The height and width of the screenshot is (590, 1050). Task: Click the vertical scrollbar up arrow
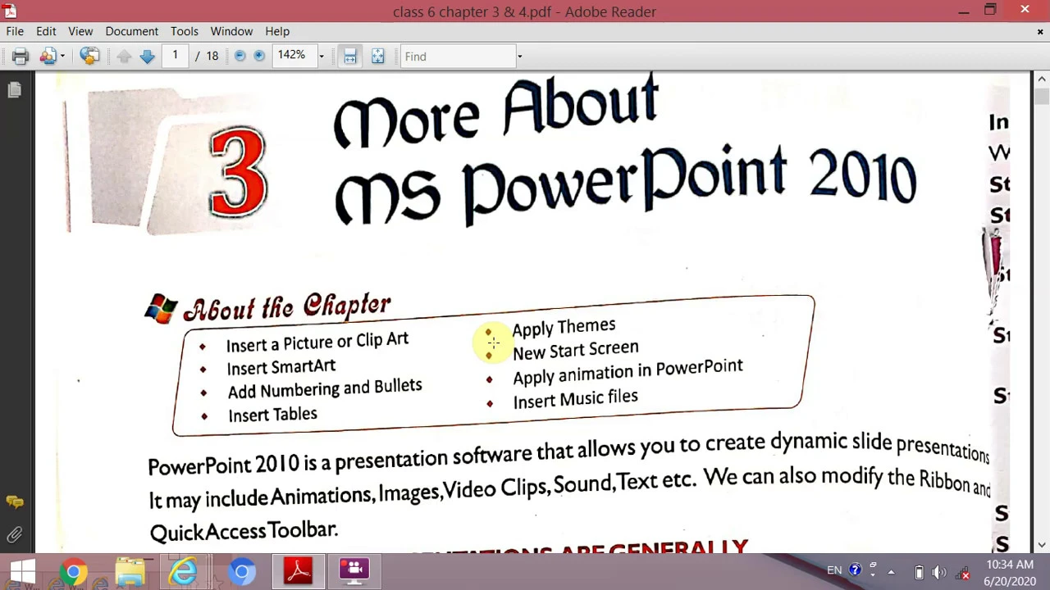pyautogui.click(x=1042, y=79)
